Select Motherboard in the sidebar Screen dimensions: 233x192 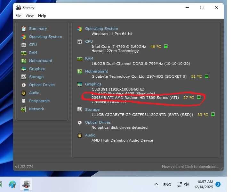tap(41, 61)
